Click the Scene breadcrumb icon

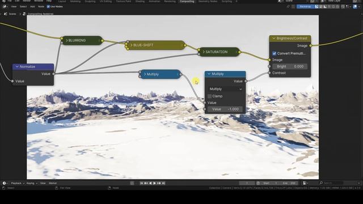[5, 14]
